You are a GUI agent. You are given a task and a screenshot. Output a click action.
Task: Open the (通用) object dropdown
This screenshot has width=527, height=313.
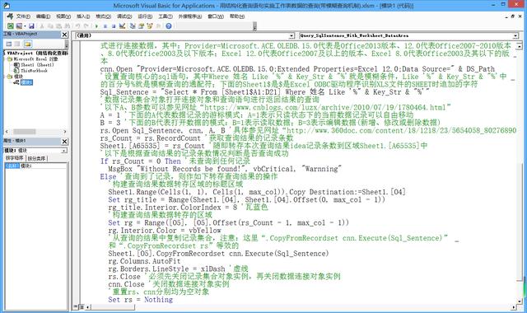coord(291,35)
